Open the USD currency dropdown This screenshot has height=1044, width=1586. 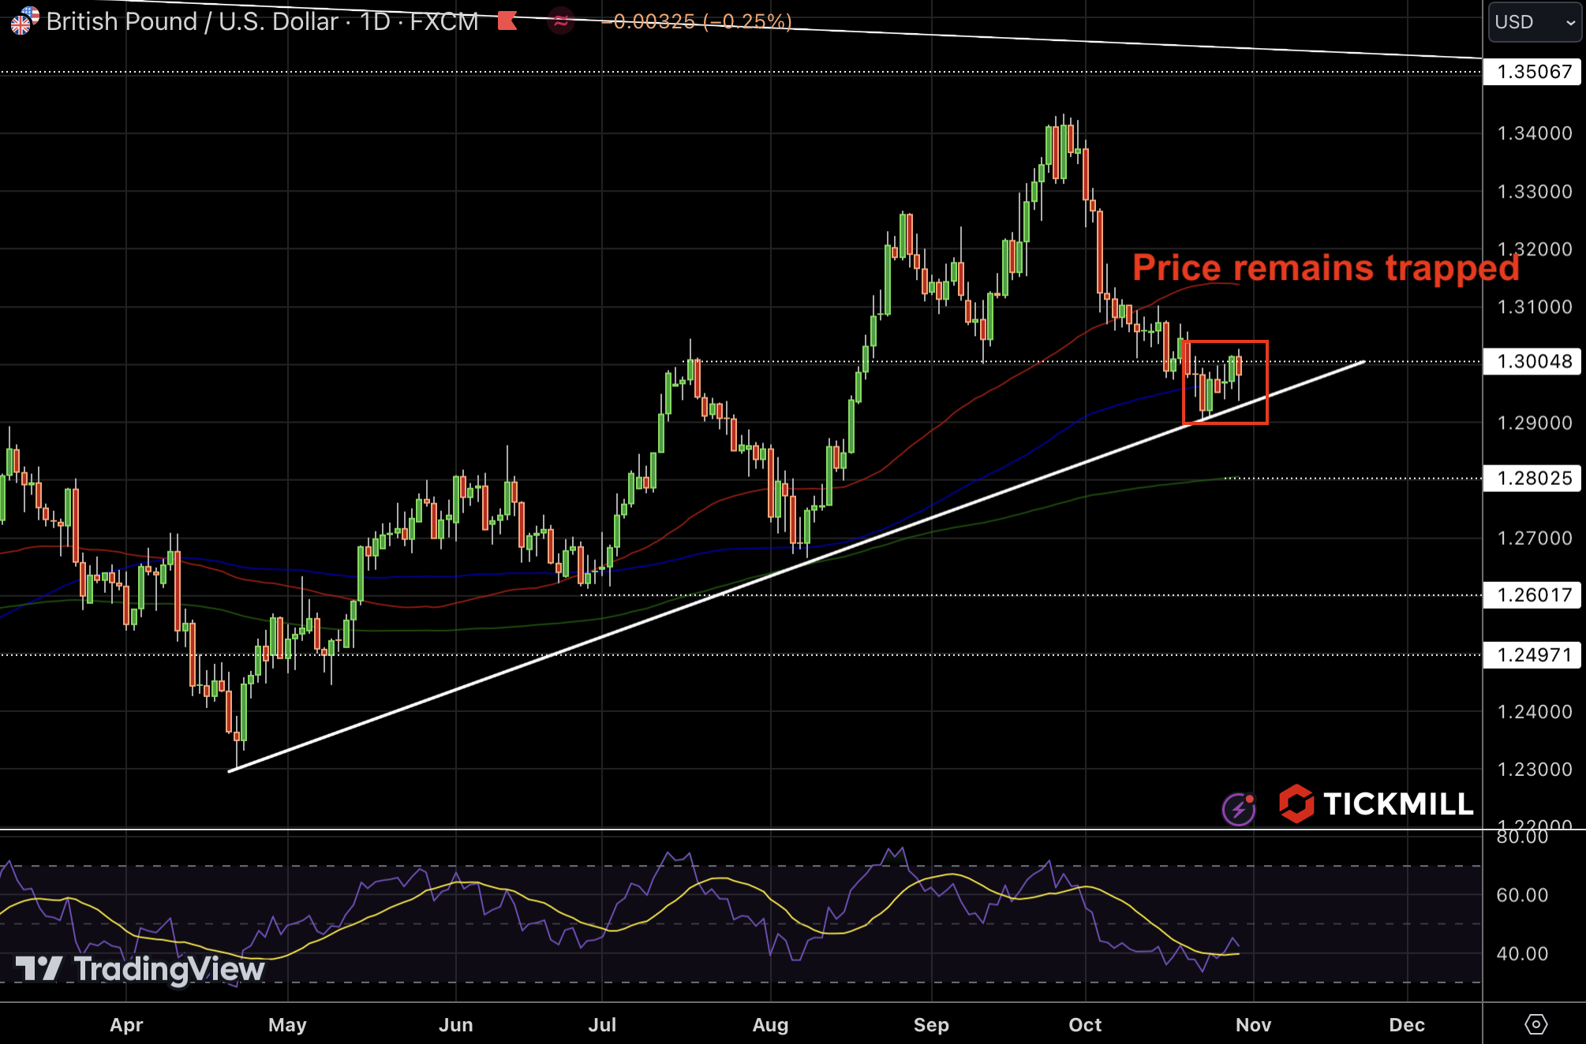1535,22
